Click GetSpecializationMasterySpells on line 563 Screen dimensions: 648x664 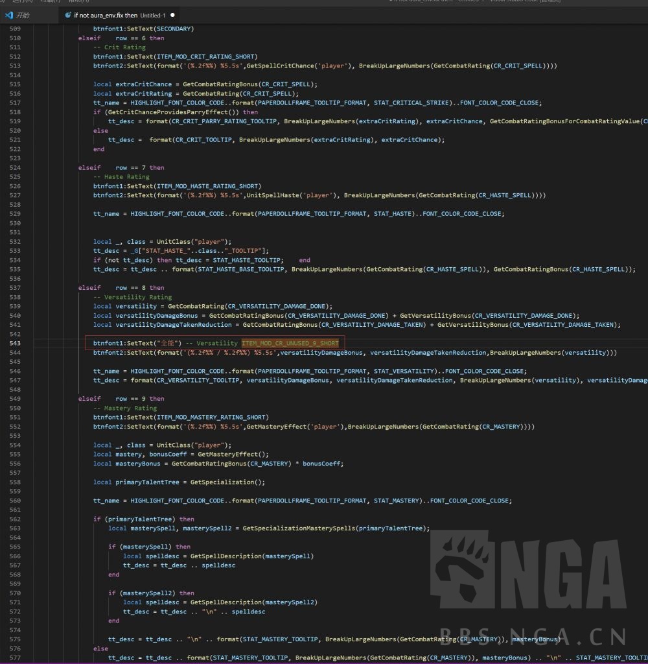click(299, 528)
